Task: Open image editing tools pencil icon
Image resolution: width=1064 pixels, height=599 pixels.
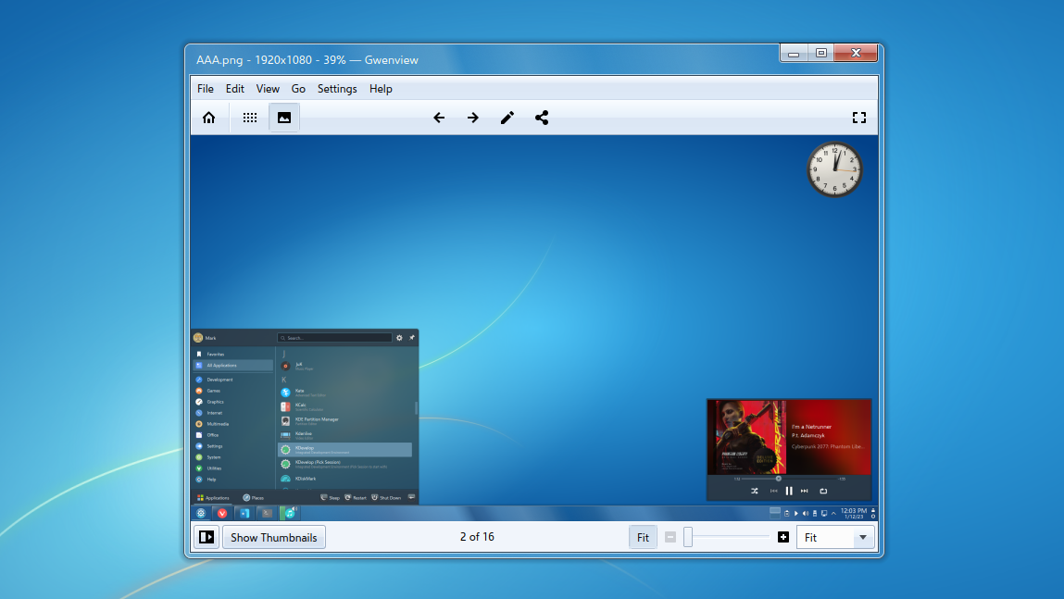Action: coord(507,118)
